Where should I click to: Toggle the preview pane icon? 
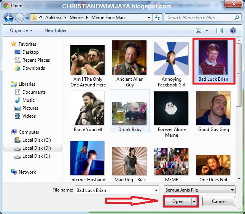(x=220, y=30)
